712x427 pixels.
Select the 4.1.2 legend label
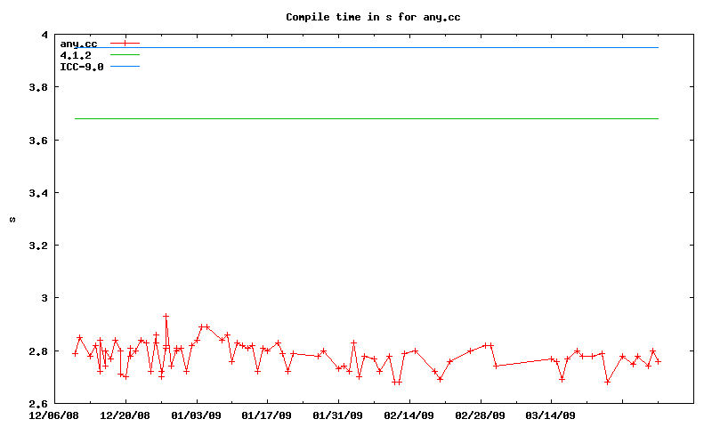point(75,55)
